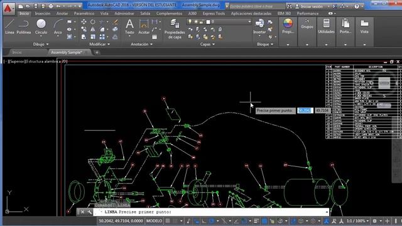402x226 pixels.
Task: Open Propiedades de capa
Action: pos(175,29)
